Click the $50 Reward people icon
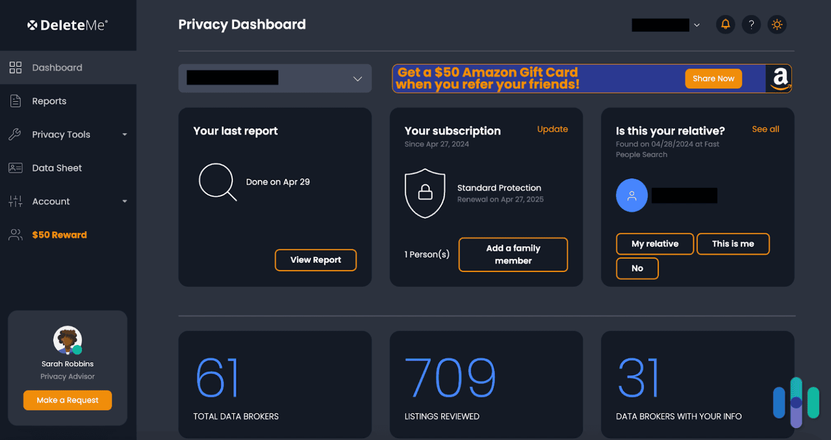831x440 pixels. pos(15,235)
